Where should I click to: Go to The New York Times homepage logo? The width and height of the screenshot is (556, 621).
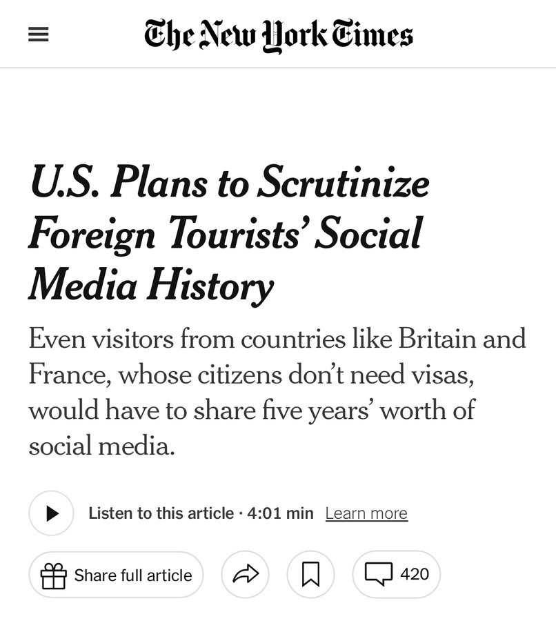pos(278,35)
